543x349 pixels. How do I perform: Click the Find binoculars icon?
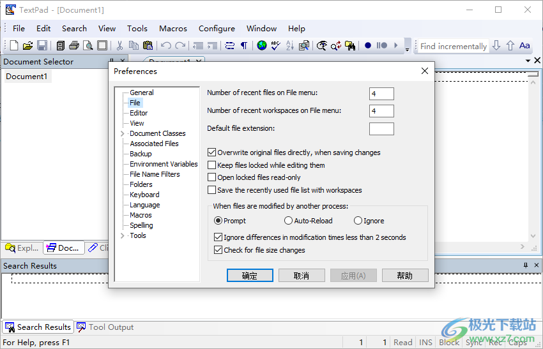350,45
